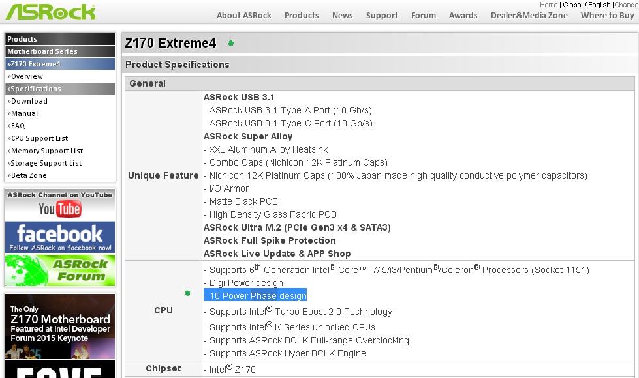Click the Product Specifications heading

click(x=178, y=65)
